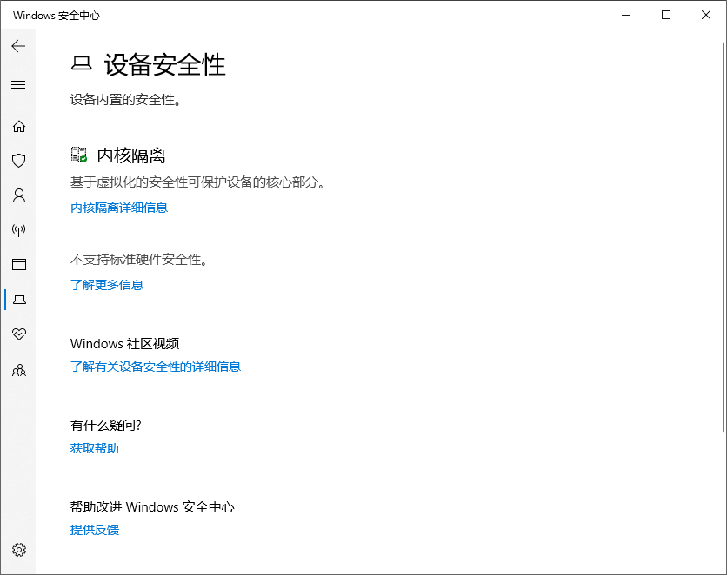Viewport: 727px width, 575px height.
Task: Open Device performance & health heart icon
Action: click(19, 334)
